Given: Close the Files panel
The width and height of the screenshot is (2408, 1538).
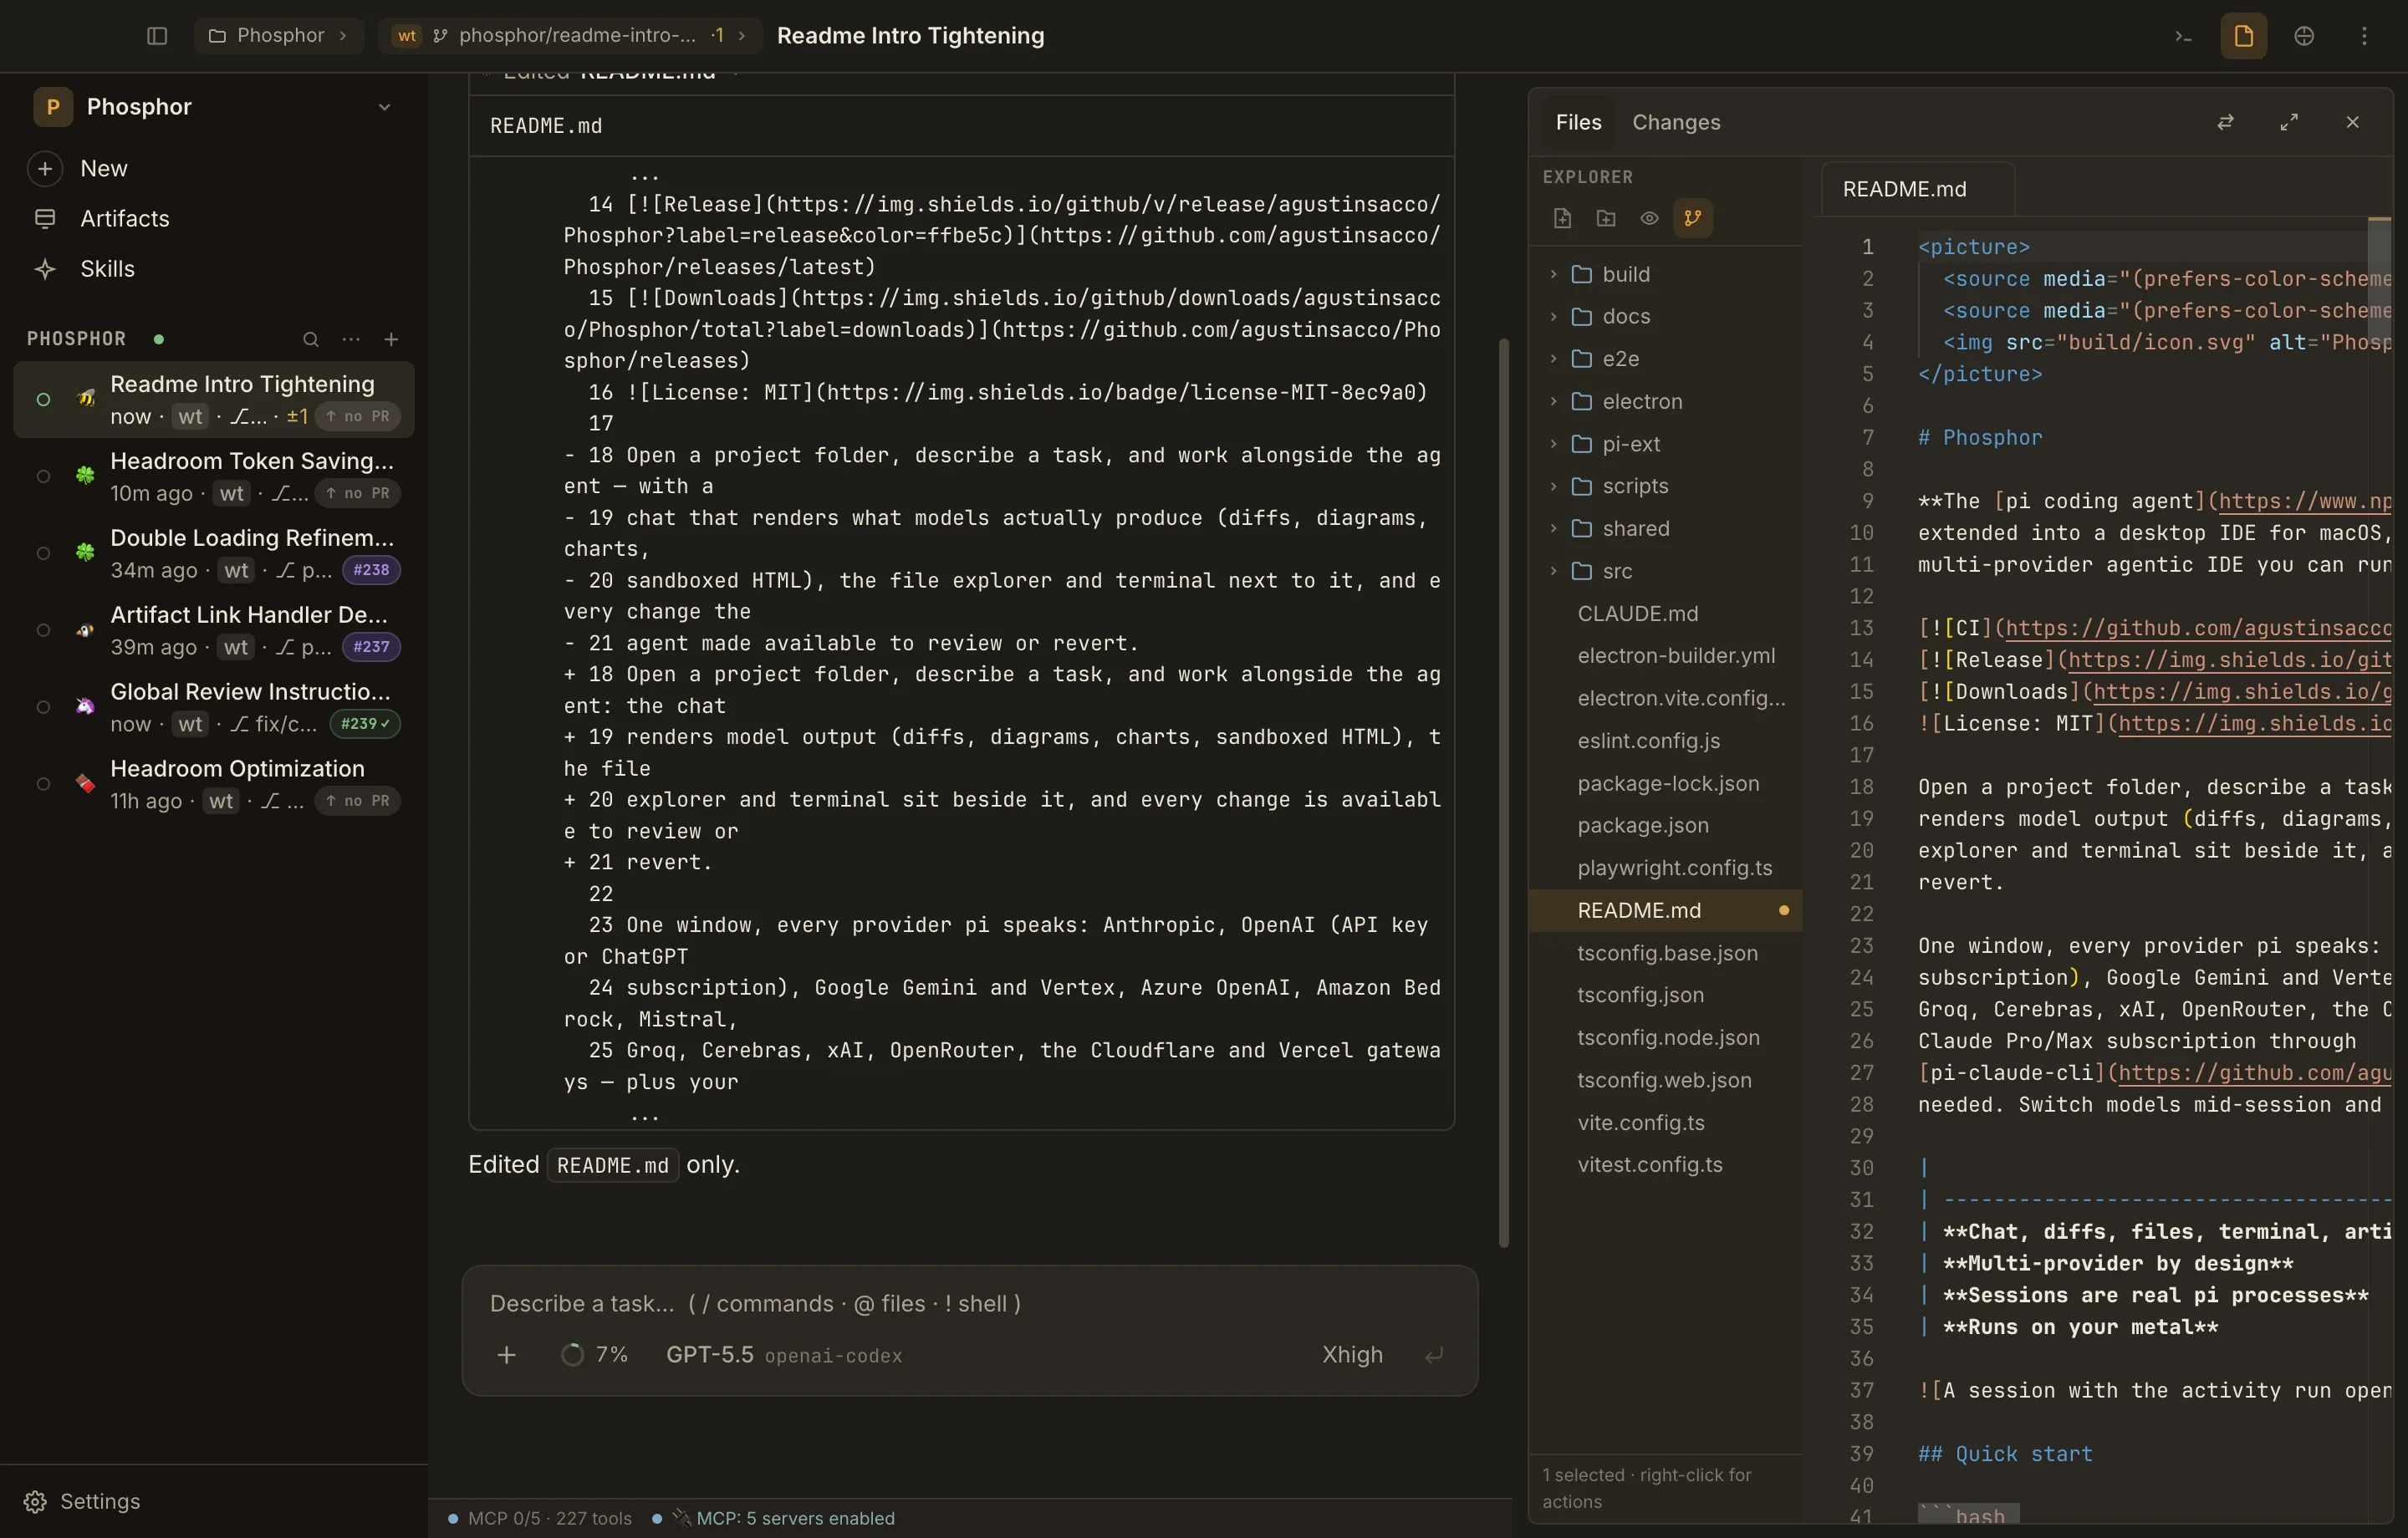Looking at the screenshot, I should (2352, 122).
